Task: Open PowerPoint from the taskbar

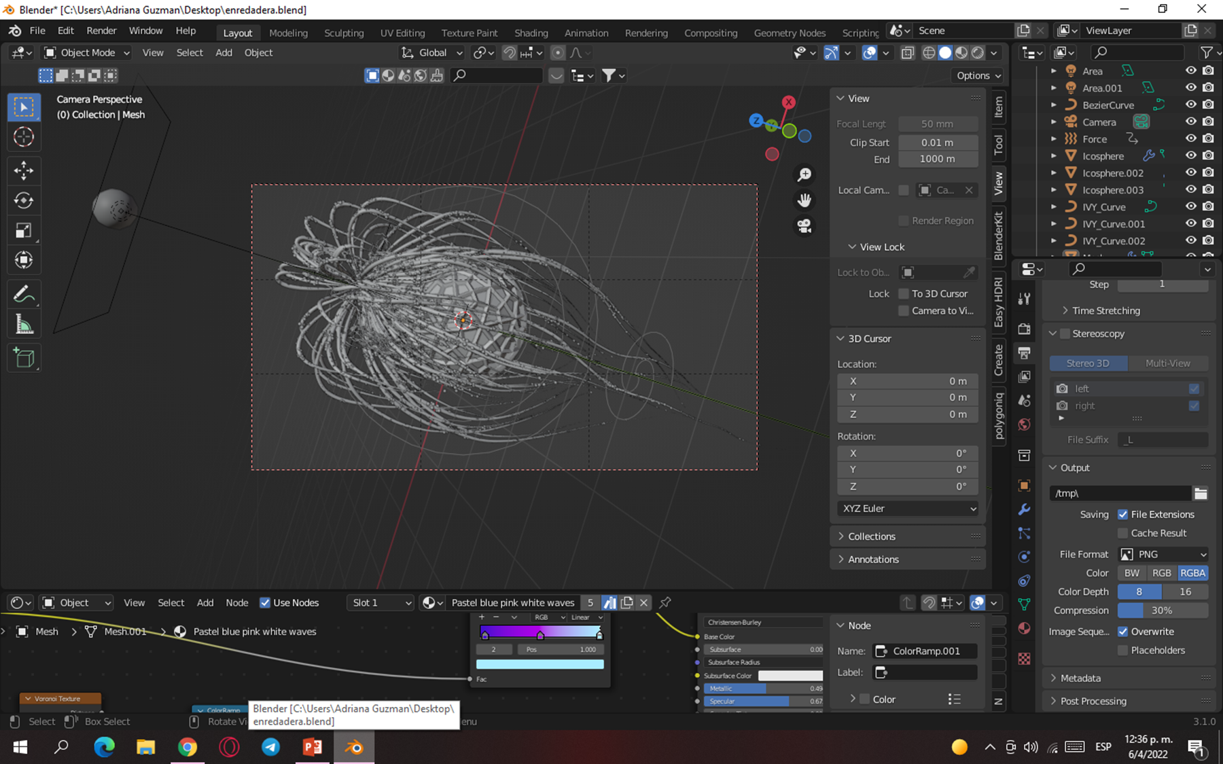Action: point(313,747)
